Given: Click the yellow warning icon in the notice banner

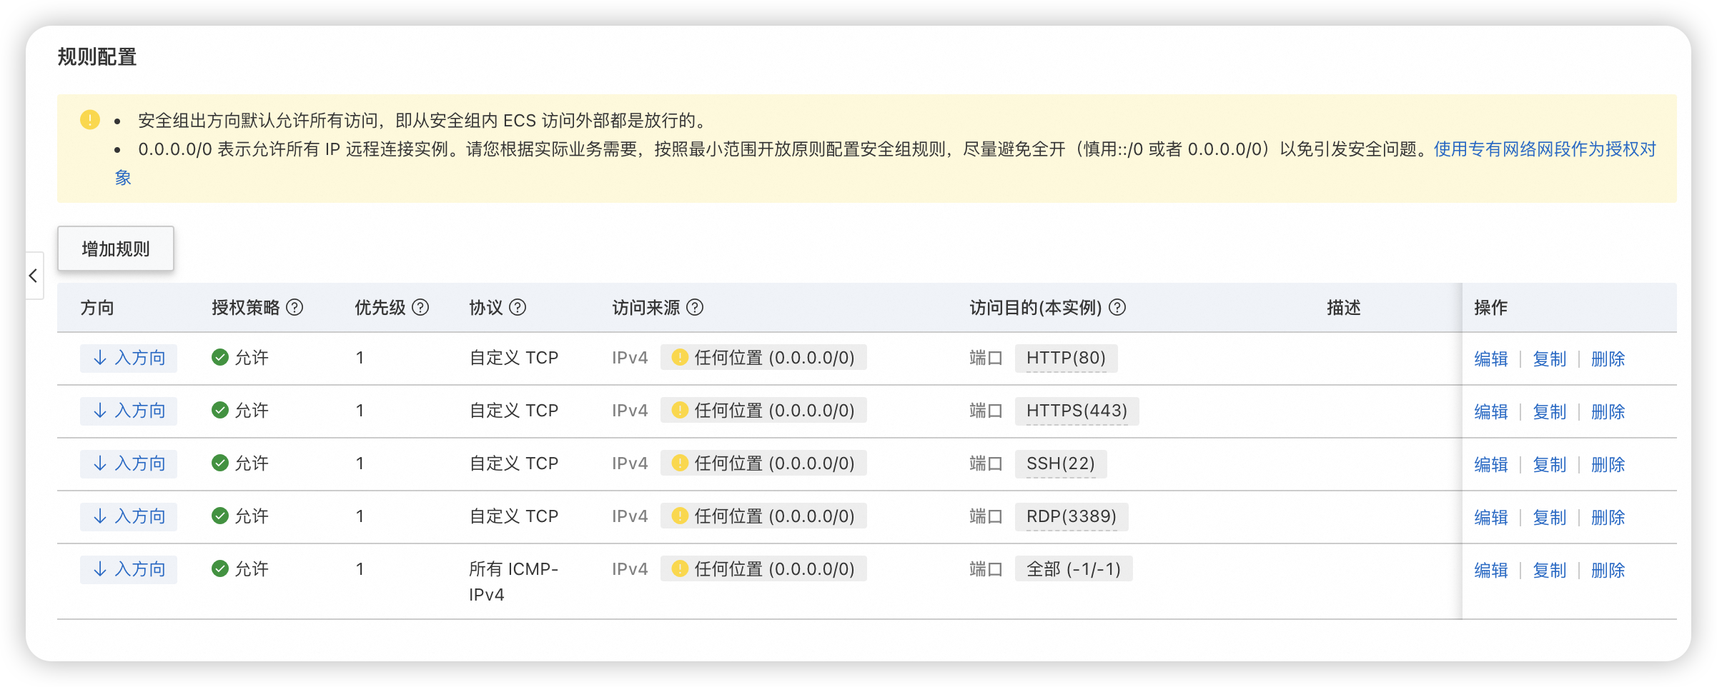Looking at the screenshot, I should click(x=89, y=119).
